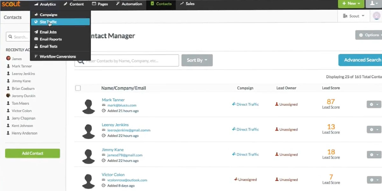Open the Options dropdown
The image size is (382, 191).
pos(369,35)
